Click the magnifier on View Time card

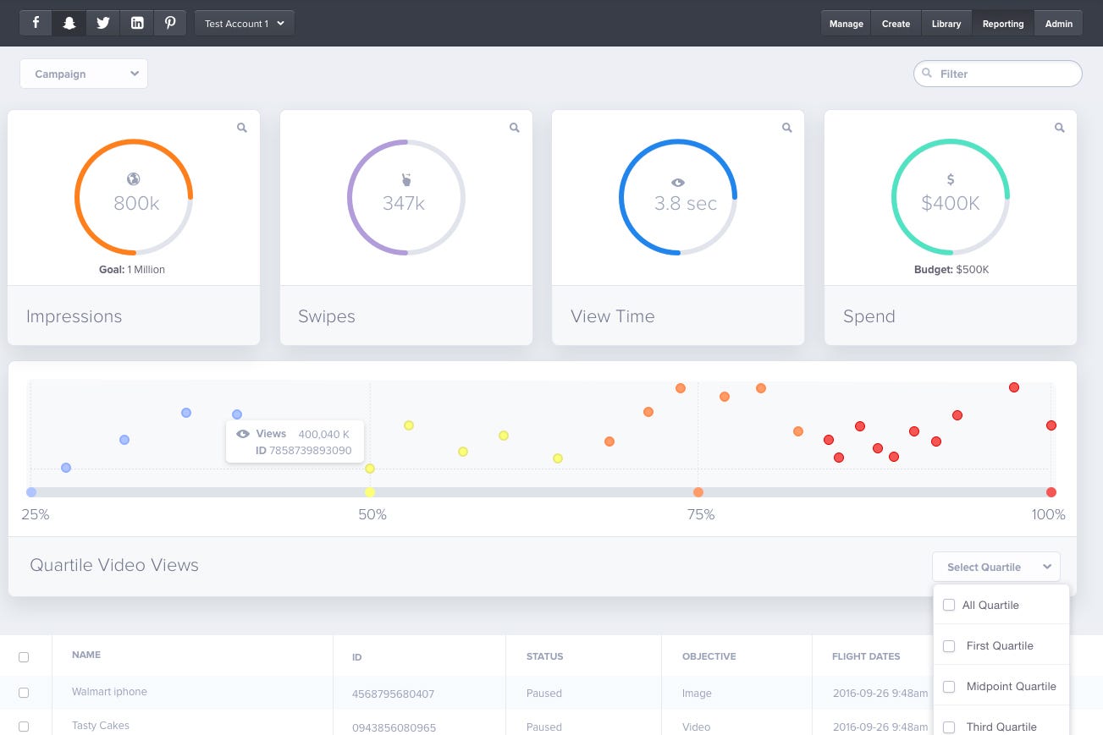(787, 128)
